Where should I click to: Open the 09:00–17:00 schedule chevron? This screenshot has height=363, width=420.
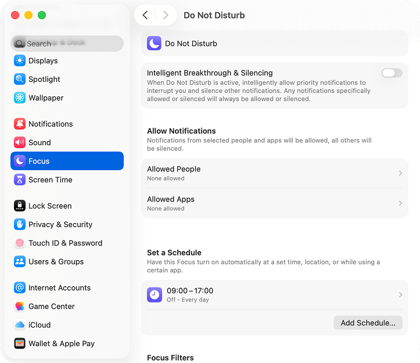(400, 294)
